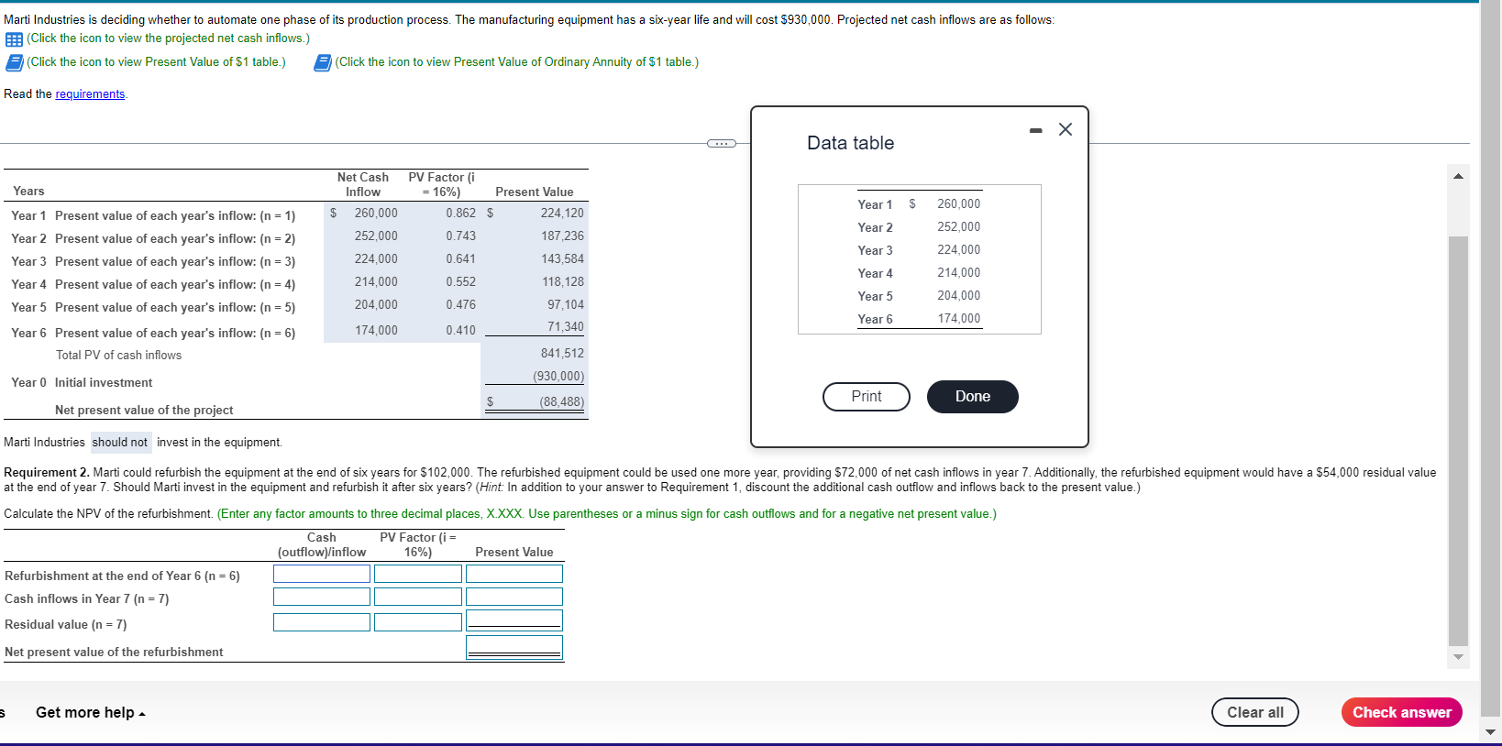Click the 'Year 0 Initial investment' row label

click(x=82, y=383)
